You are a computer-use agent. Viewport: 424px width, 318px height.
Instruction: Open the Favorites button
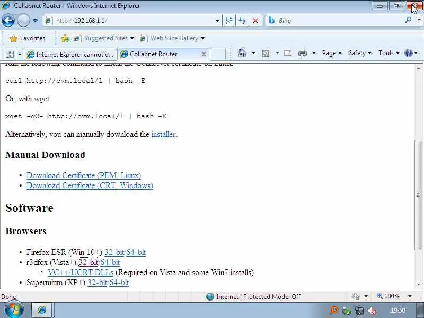pyautogui.click(x=27, y=38)
